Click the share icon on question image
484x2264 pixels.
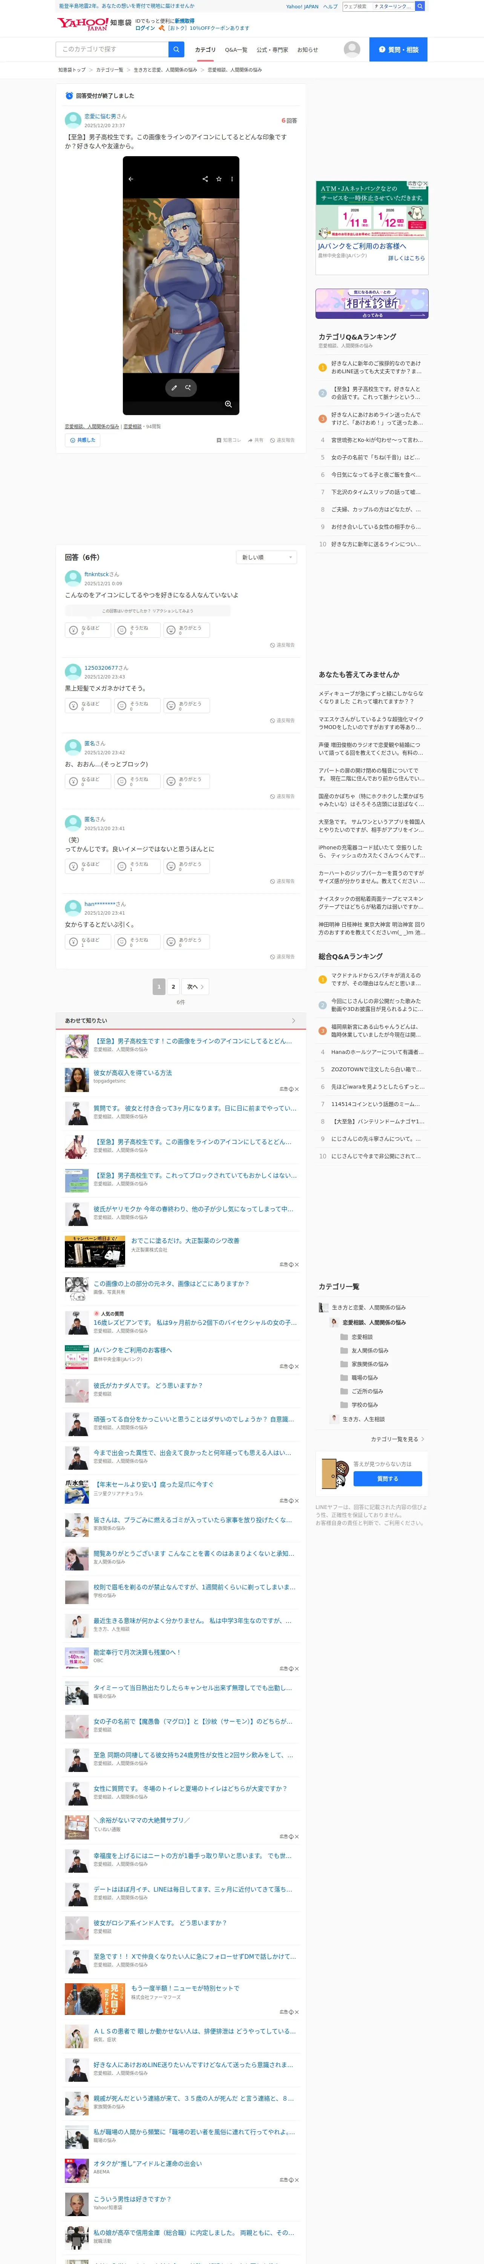pos(205,178)
